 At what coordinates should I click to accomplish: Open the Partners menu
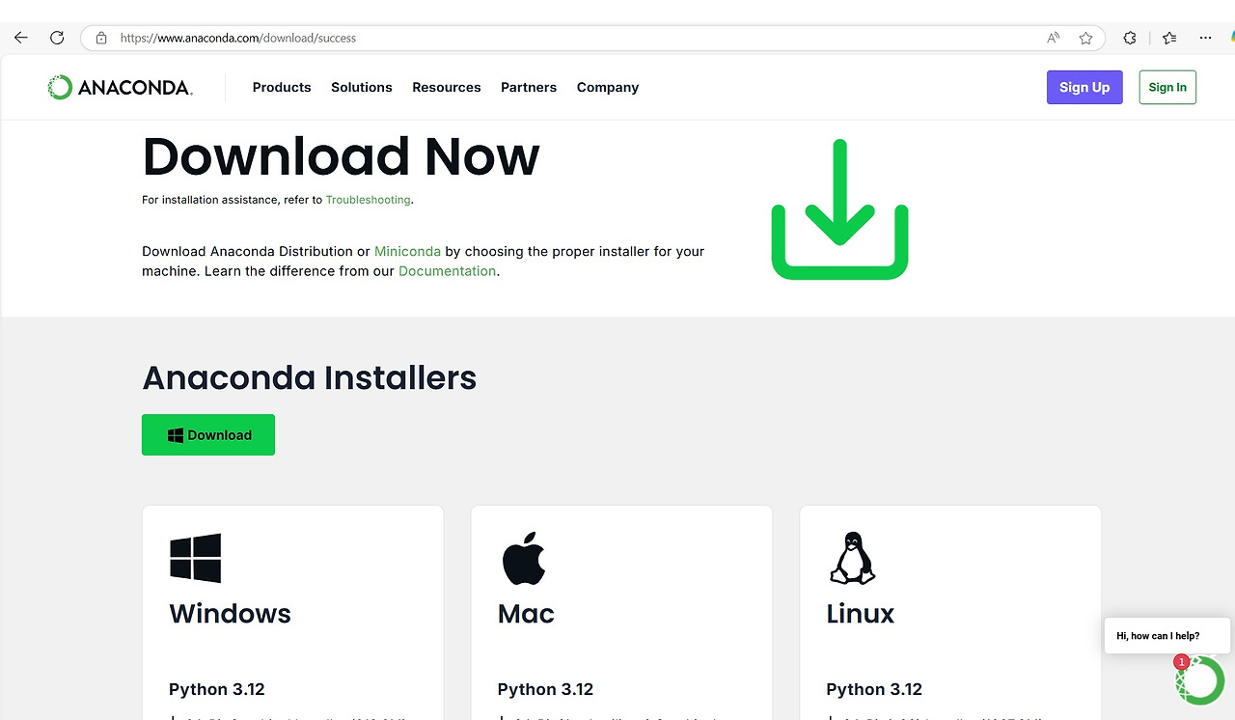coord(529,87)
